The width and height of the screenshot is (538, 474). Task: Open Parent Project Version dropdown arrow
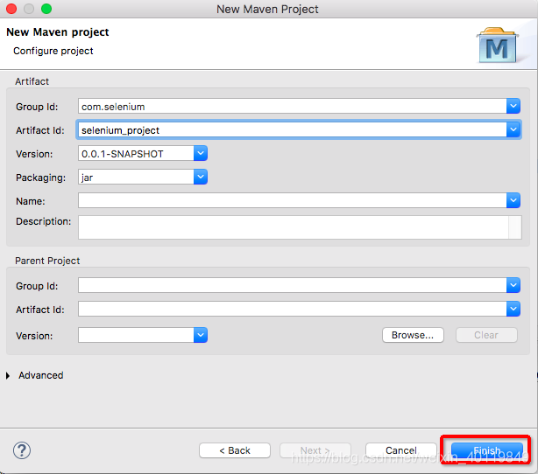[201, 335]
